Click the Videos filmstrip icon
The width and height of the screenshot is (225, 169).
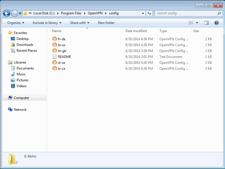click(x=13, y=86)
